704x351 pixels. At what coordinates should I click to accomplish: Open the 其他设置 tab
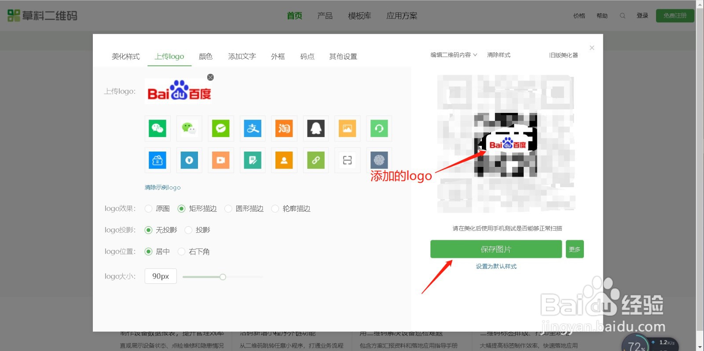tap(343, 57)
